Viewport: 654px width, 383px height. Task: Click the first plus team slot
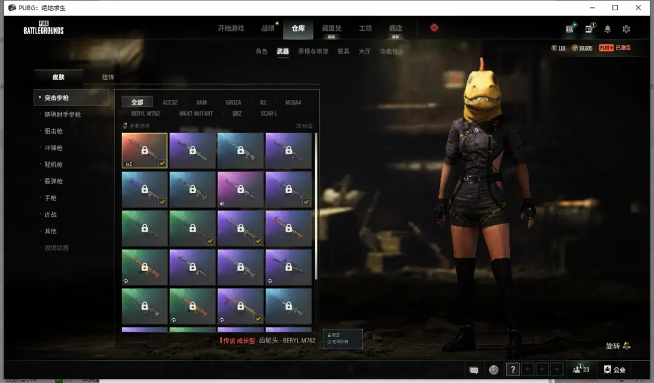click(x=527, y=369)
